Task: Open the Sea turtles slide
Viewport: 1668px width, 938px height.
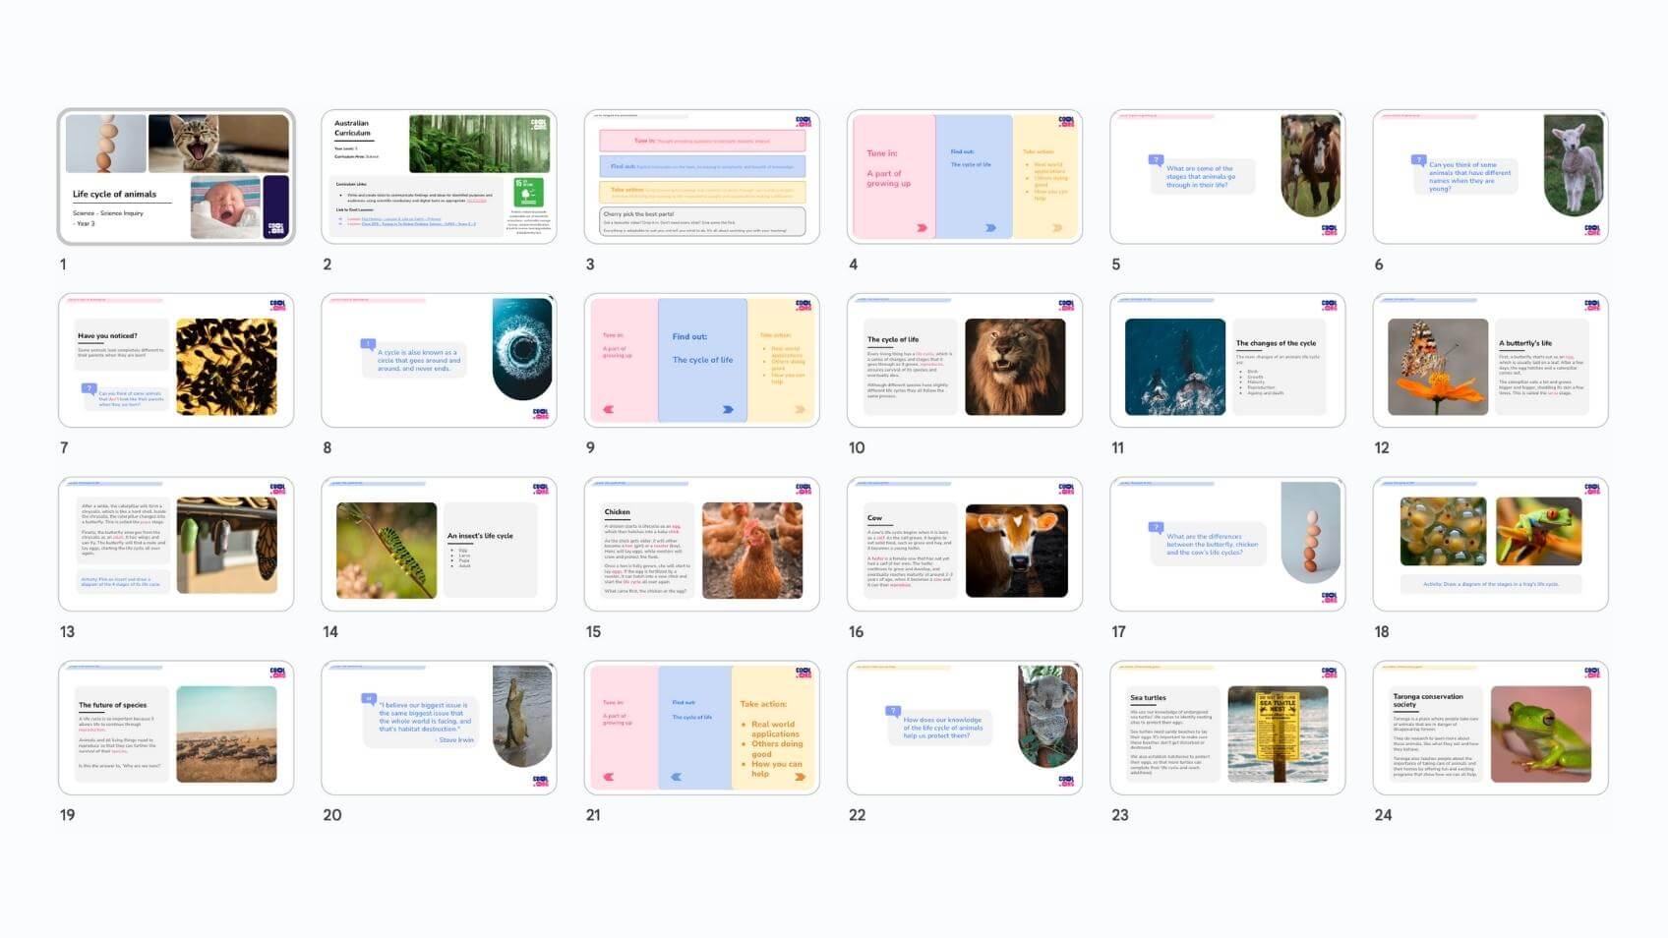Action: click(x=1226, y=728)
